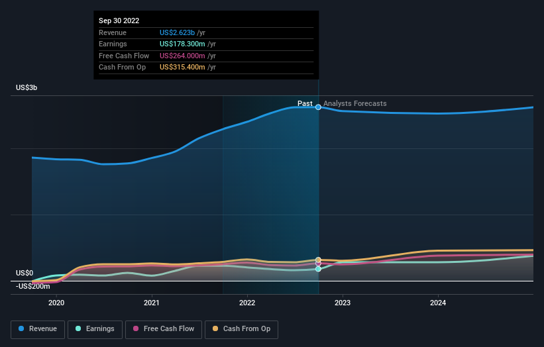Viewport: 544px width, 347px height.
Task: Click the 2024 x-axis label
Action: click(x=438, y=303)
